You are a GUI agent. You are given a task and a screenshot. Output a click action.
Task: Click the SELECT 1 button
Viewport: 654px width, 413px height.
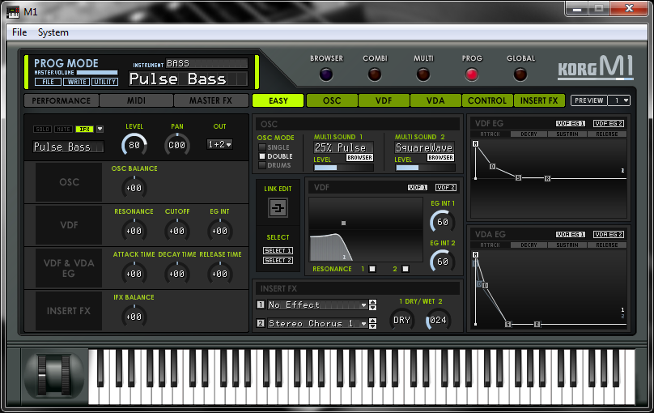pos(278,251)
